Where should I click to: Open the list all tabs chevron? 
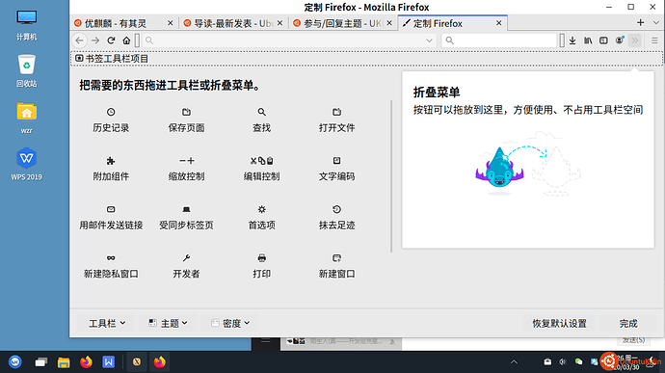(655, 23)
